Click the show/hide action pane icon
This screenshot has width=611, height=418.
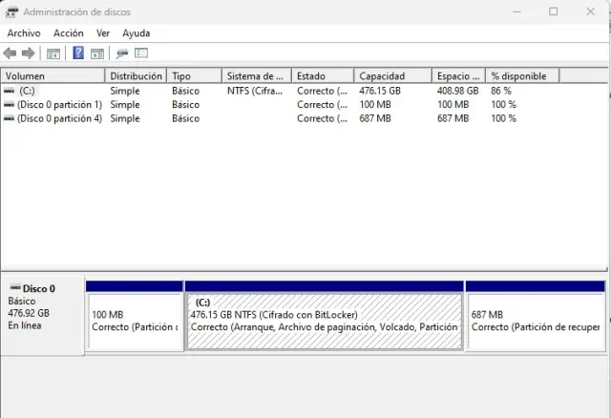(97, 53)
